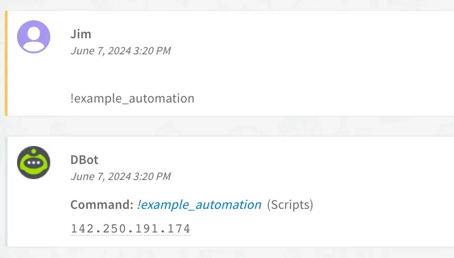Click the (Scripts) label
Screen dimensions: 454x258
(290, 205)
